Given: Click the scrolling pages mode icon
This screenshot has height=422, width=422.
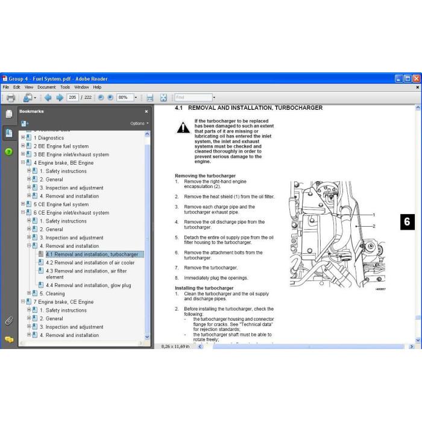Looking at the screenshot, I should tap(150, 98).
